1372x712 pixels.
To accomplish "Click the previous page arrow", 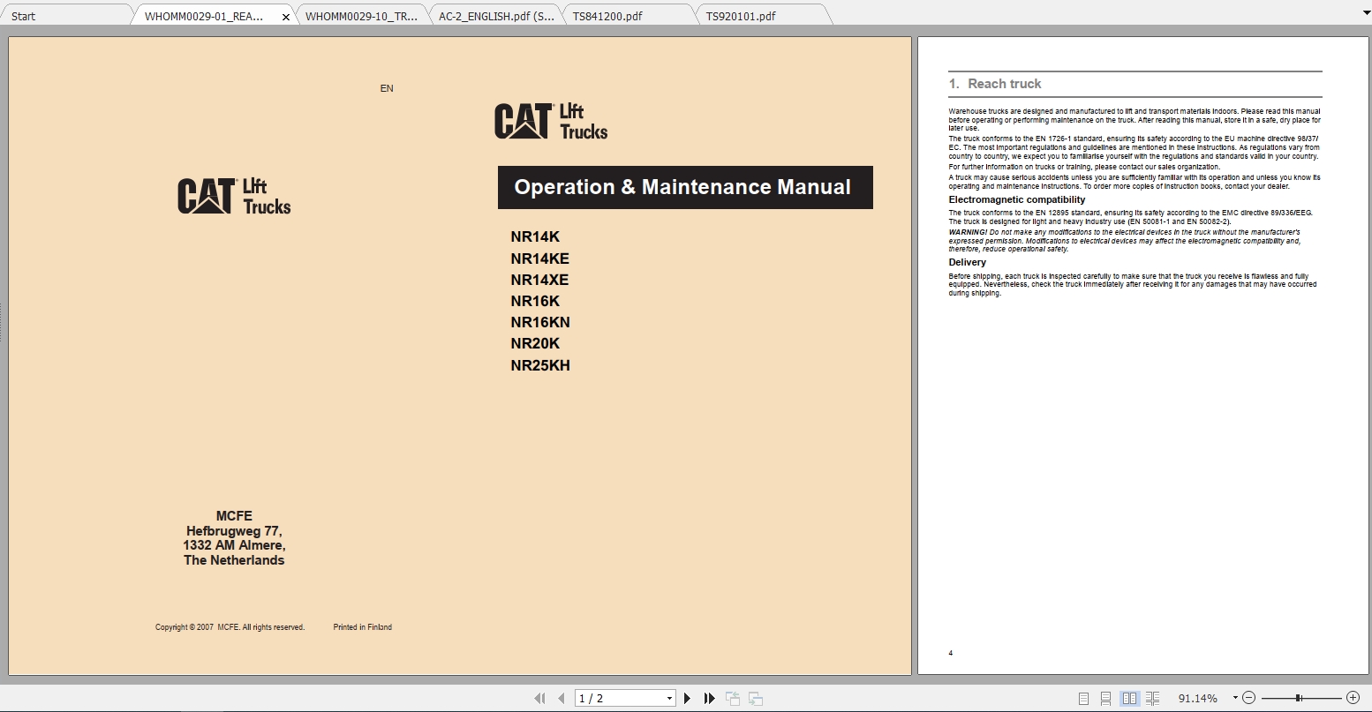I will point(562,697).
